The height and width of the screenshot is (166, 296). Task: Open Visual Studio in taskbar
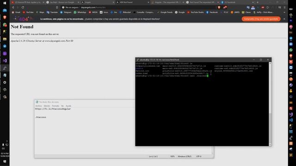pos(5,60)
